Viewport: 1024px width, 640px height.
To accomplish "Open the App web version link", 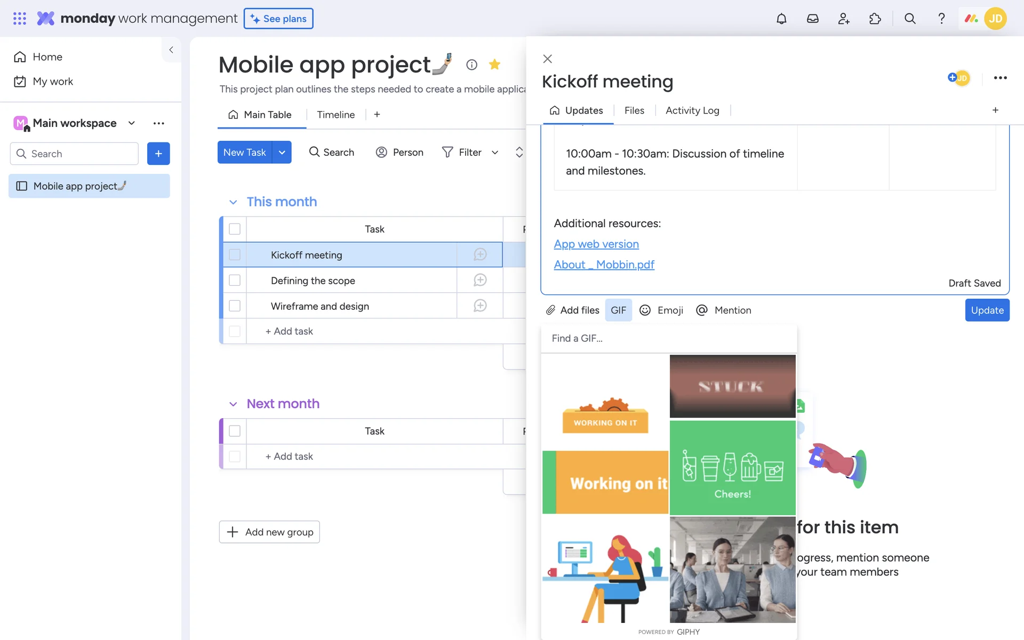I will coord(596,244).
